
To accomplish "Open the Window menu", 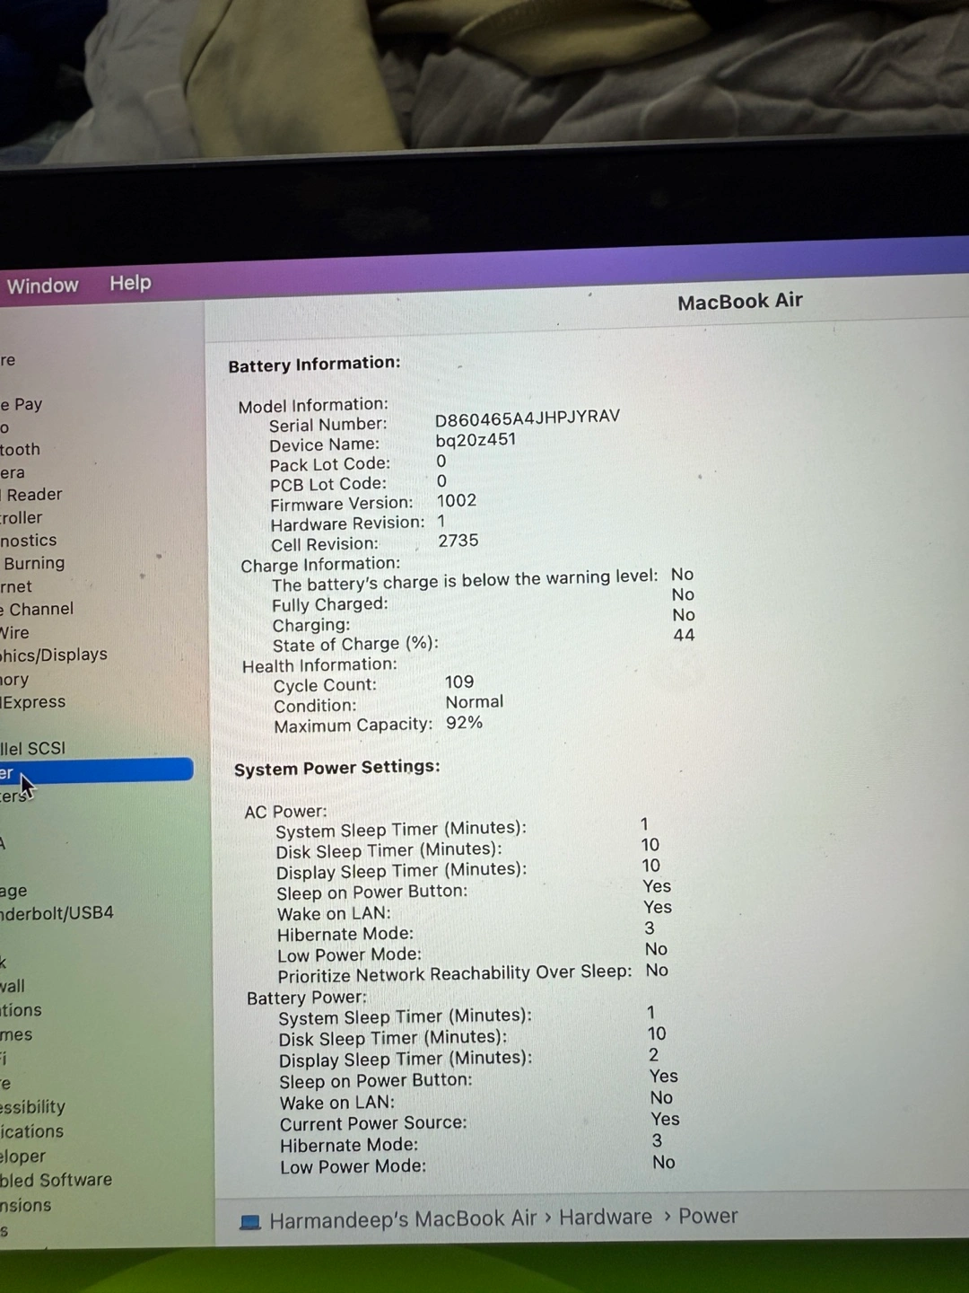I will pos(42,286).
